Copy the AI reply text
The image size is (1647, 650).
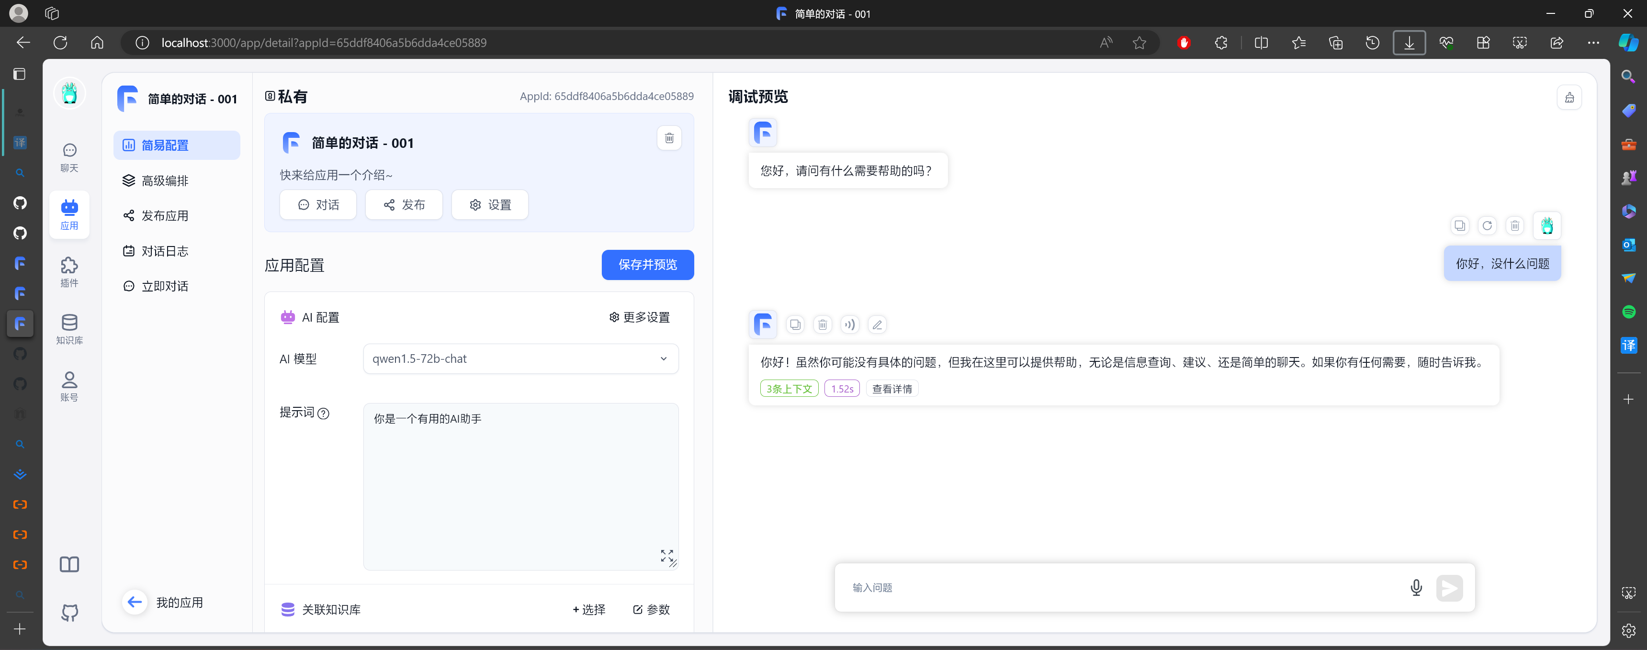(795, 325)
